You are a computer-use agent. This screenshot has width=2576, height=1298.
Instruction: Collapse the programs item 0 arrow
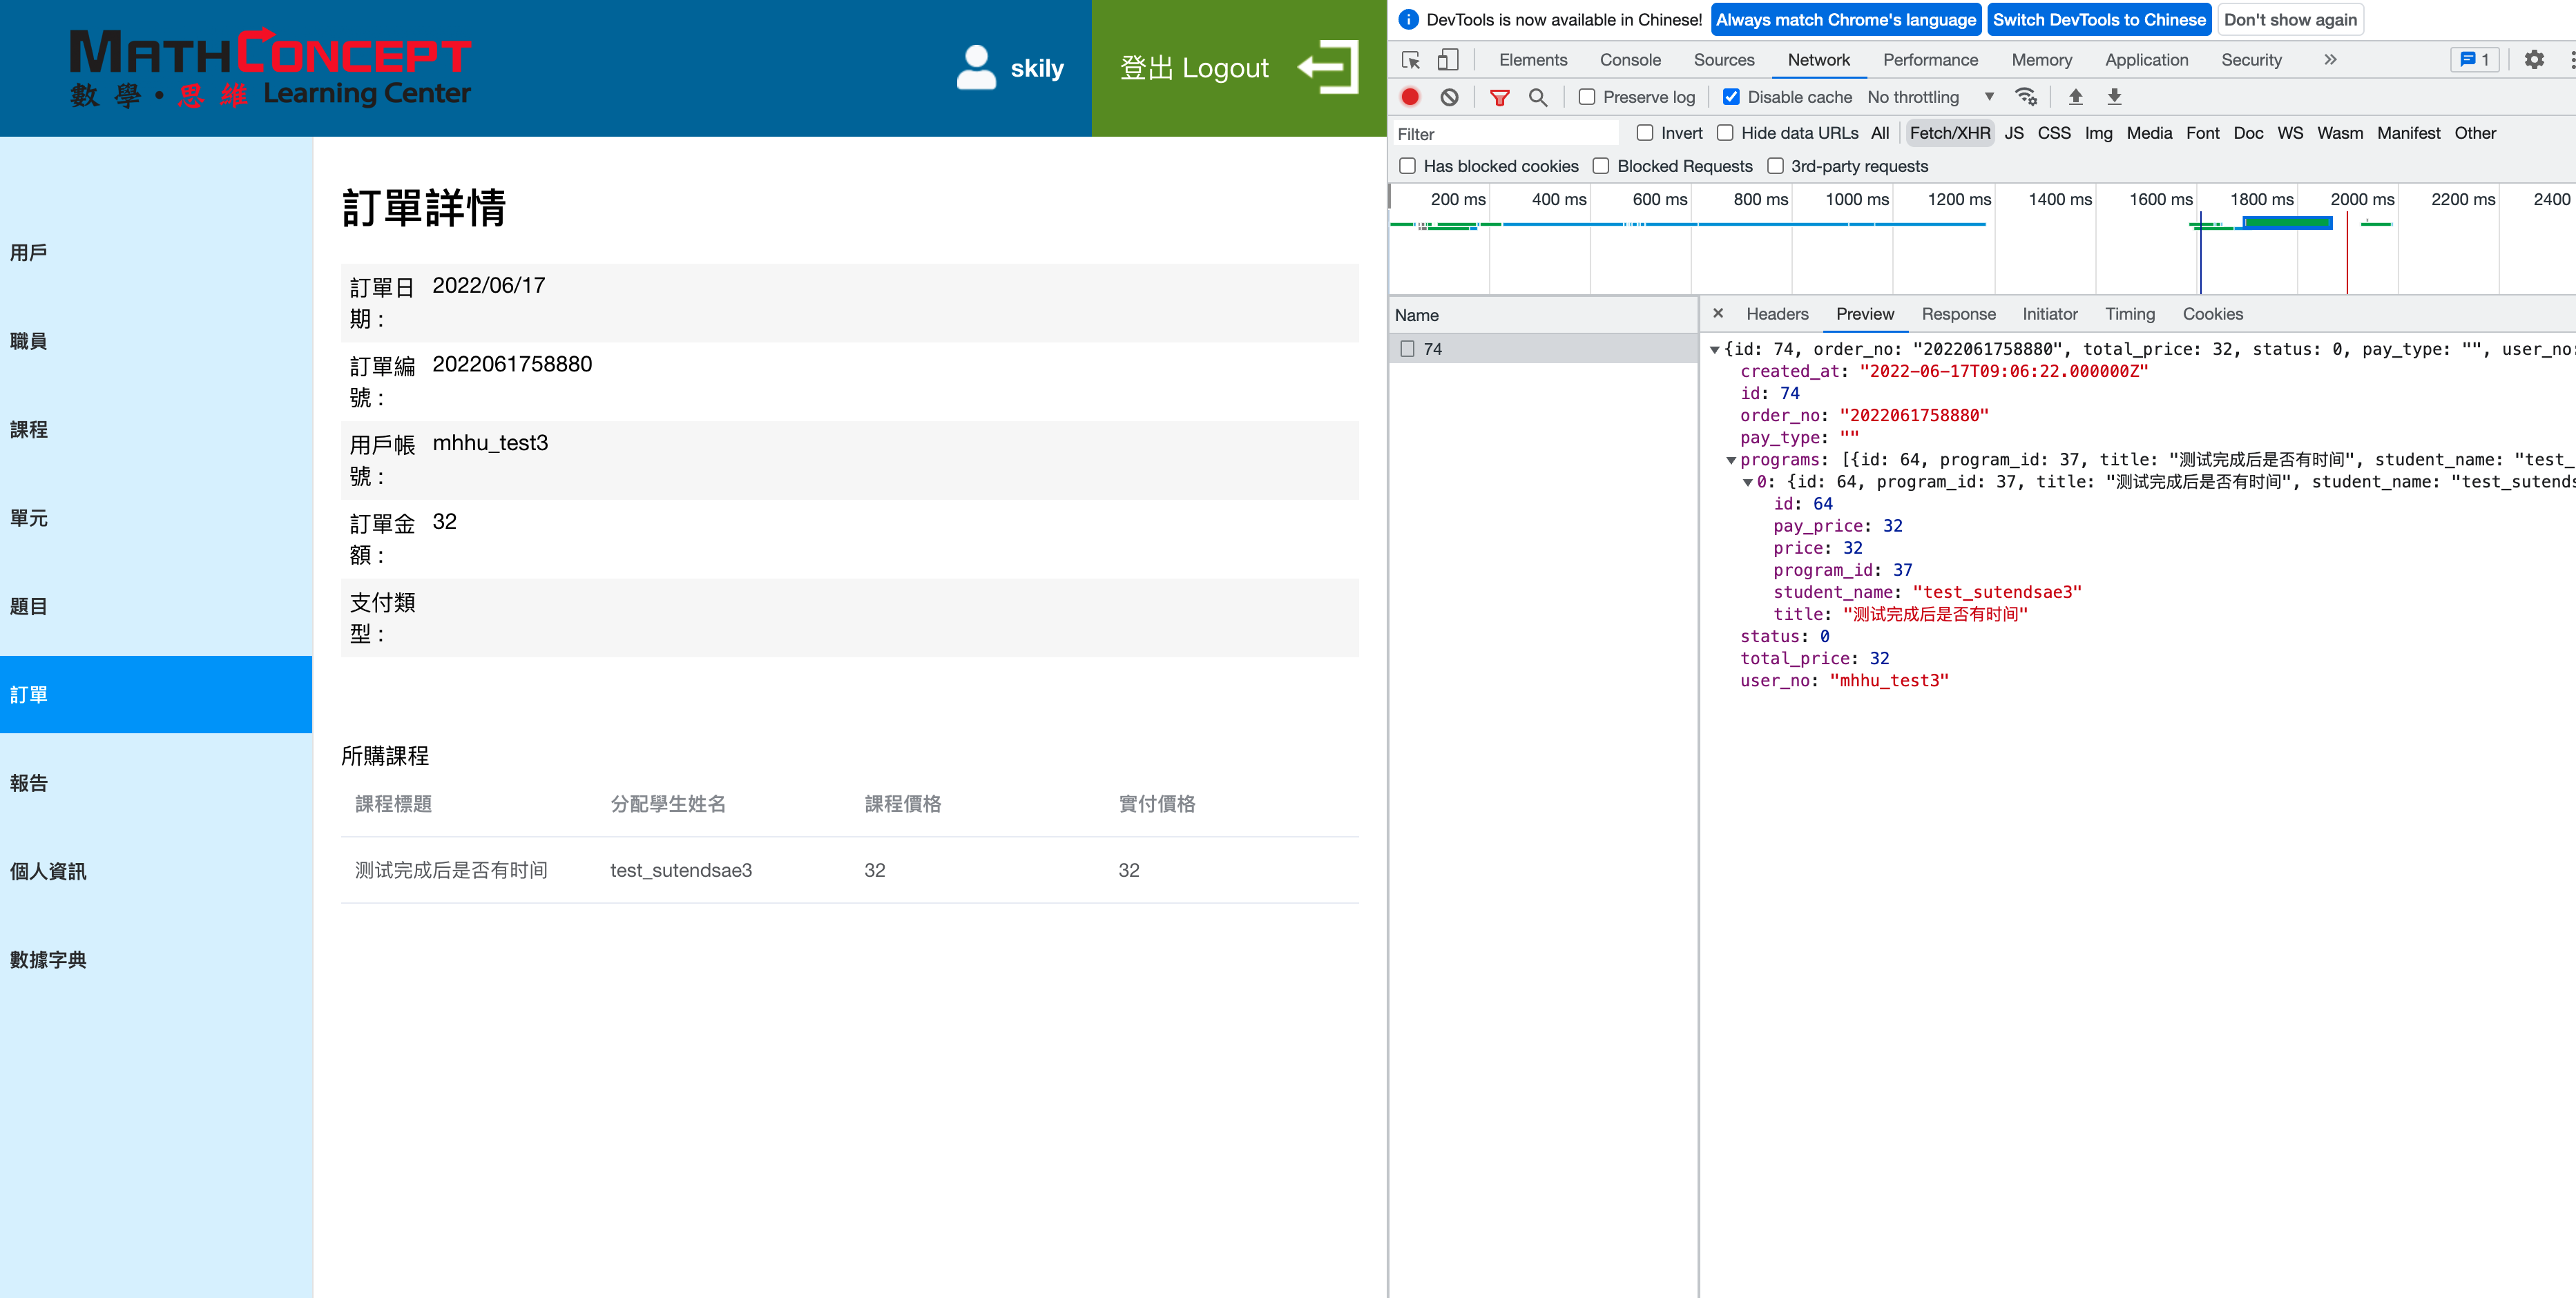click(1747, 482)
